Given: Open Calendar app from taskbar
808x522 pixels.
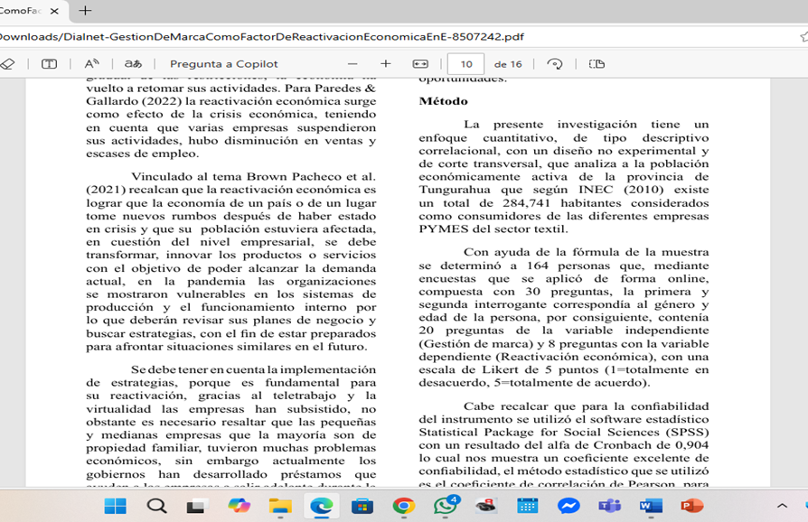Looking at the screenshot, I should tap(527, 506).
